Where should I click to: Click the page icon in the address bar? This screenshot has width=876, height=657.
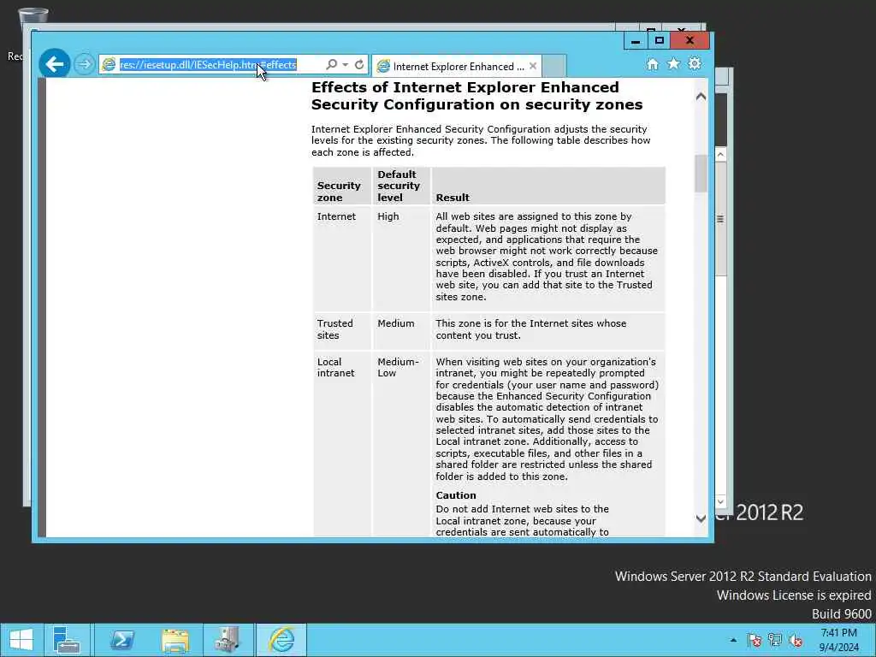(x=109, y=65)
